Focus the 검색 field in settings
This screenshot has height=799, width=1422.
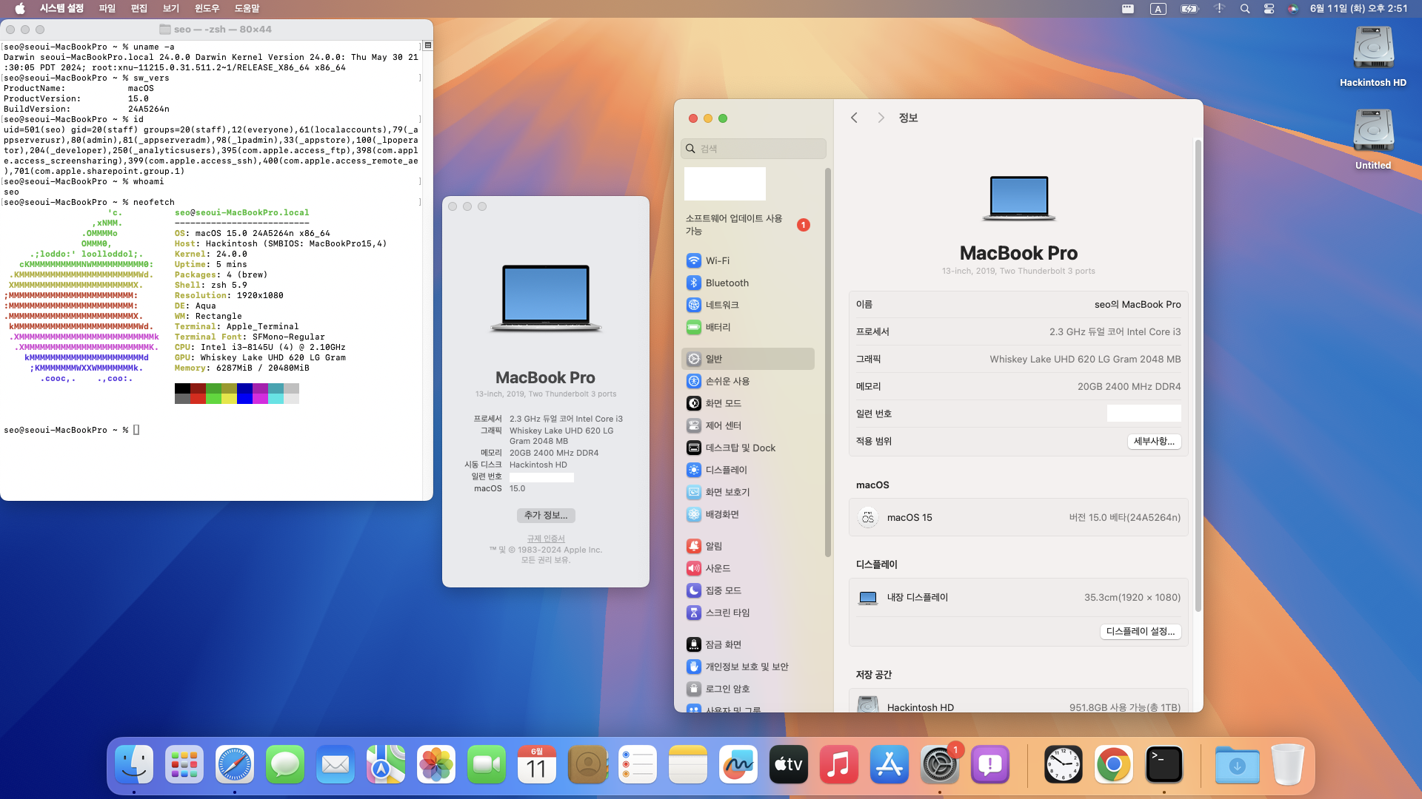753,149
